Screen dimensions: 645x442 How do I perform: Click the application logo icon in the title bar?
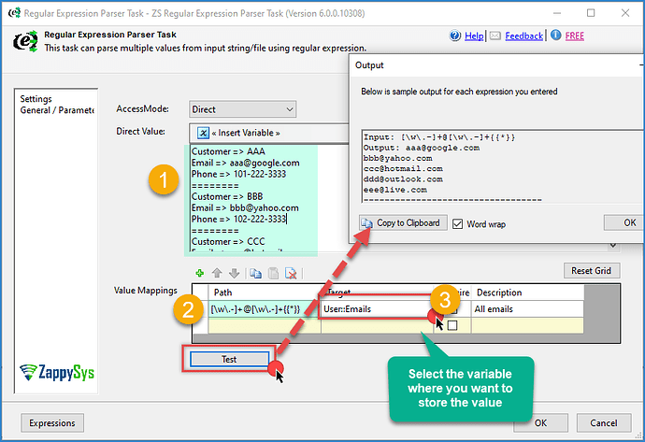[14, 13]
